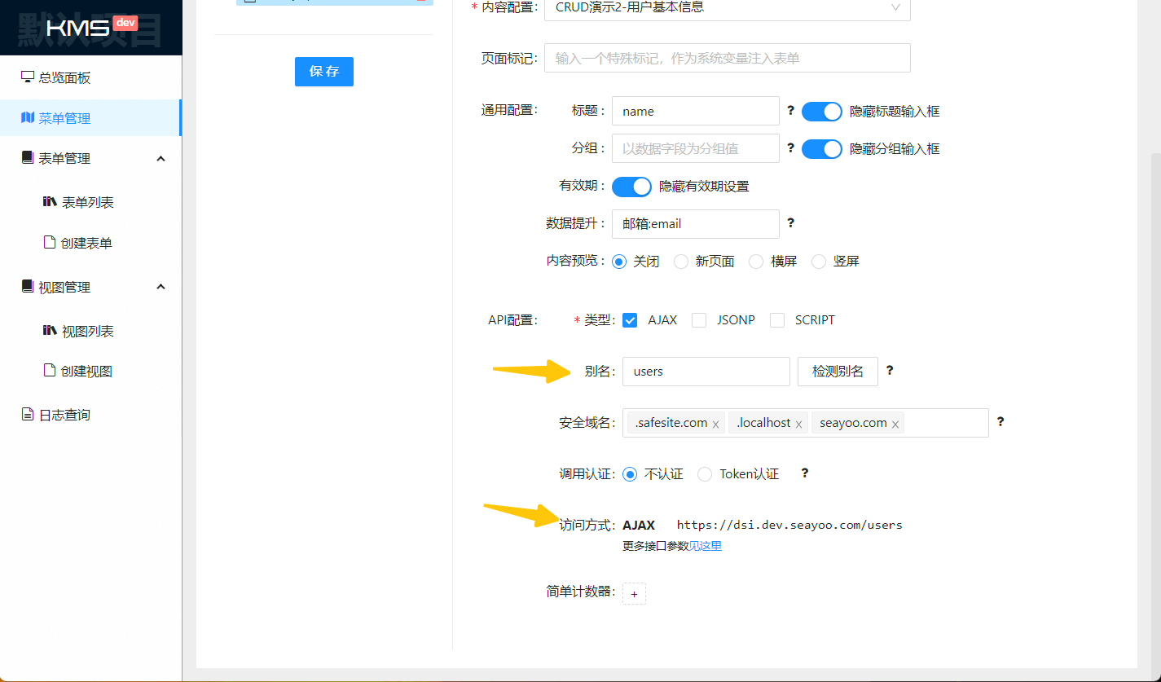The width and height of the screenshot is (1161, 682).
Task: Remove the .safesite.com domain tag
Action: pyautogui.click(x=715, y=425)
